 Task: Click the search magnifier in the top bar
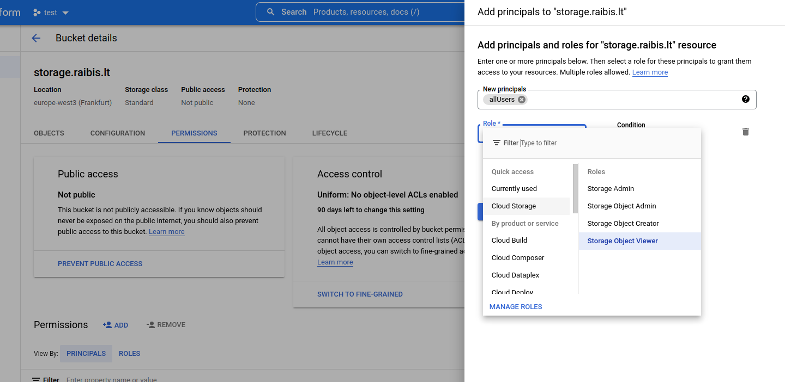click(271, 11)
